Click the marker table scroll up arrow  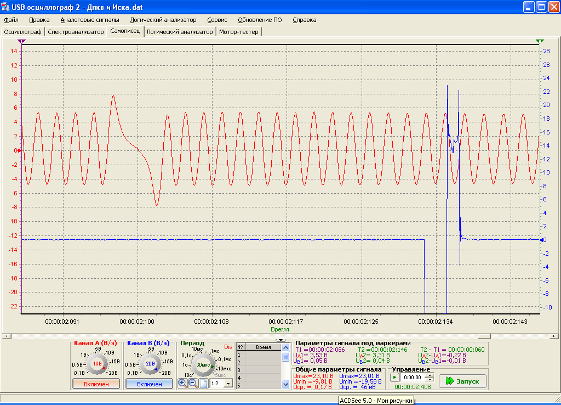tap(285, 347)
